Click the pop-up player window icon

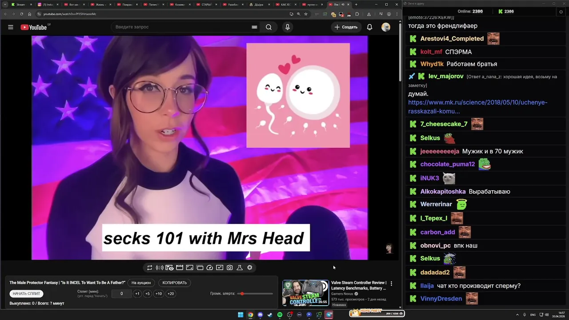[x=200, y=268]
